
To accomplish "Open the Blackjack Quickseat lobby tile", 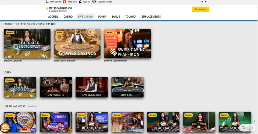I will [x=20, y=87].
